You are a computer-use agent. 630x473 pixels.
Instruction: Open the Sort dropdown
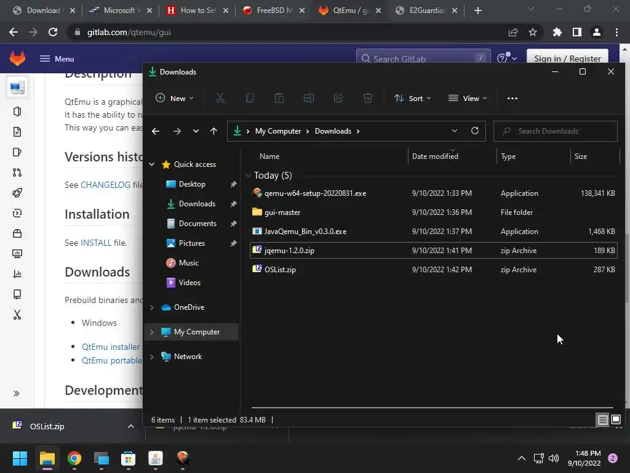pyautogui.click(x=413, y=98)
